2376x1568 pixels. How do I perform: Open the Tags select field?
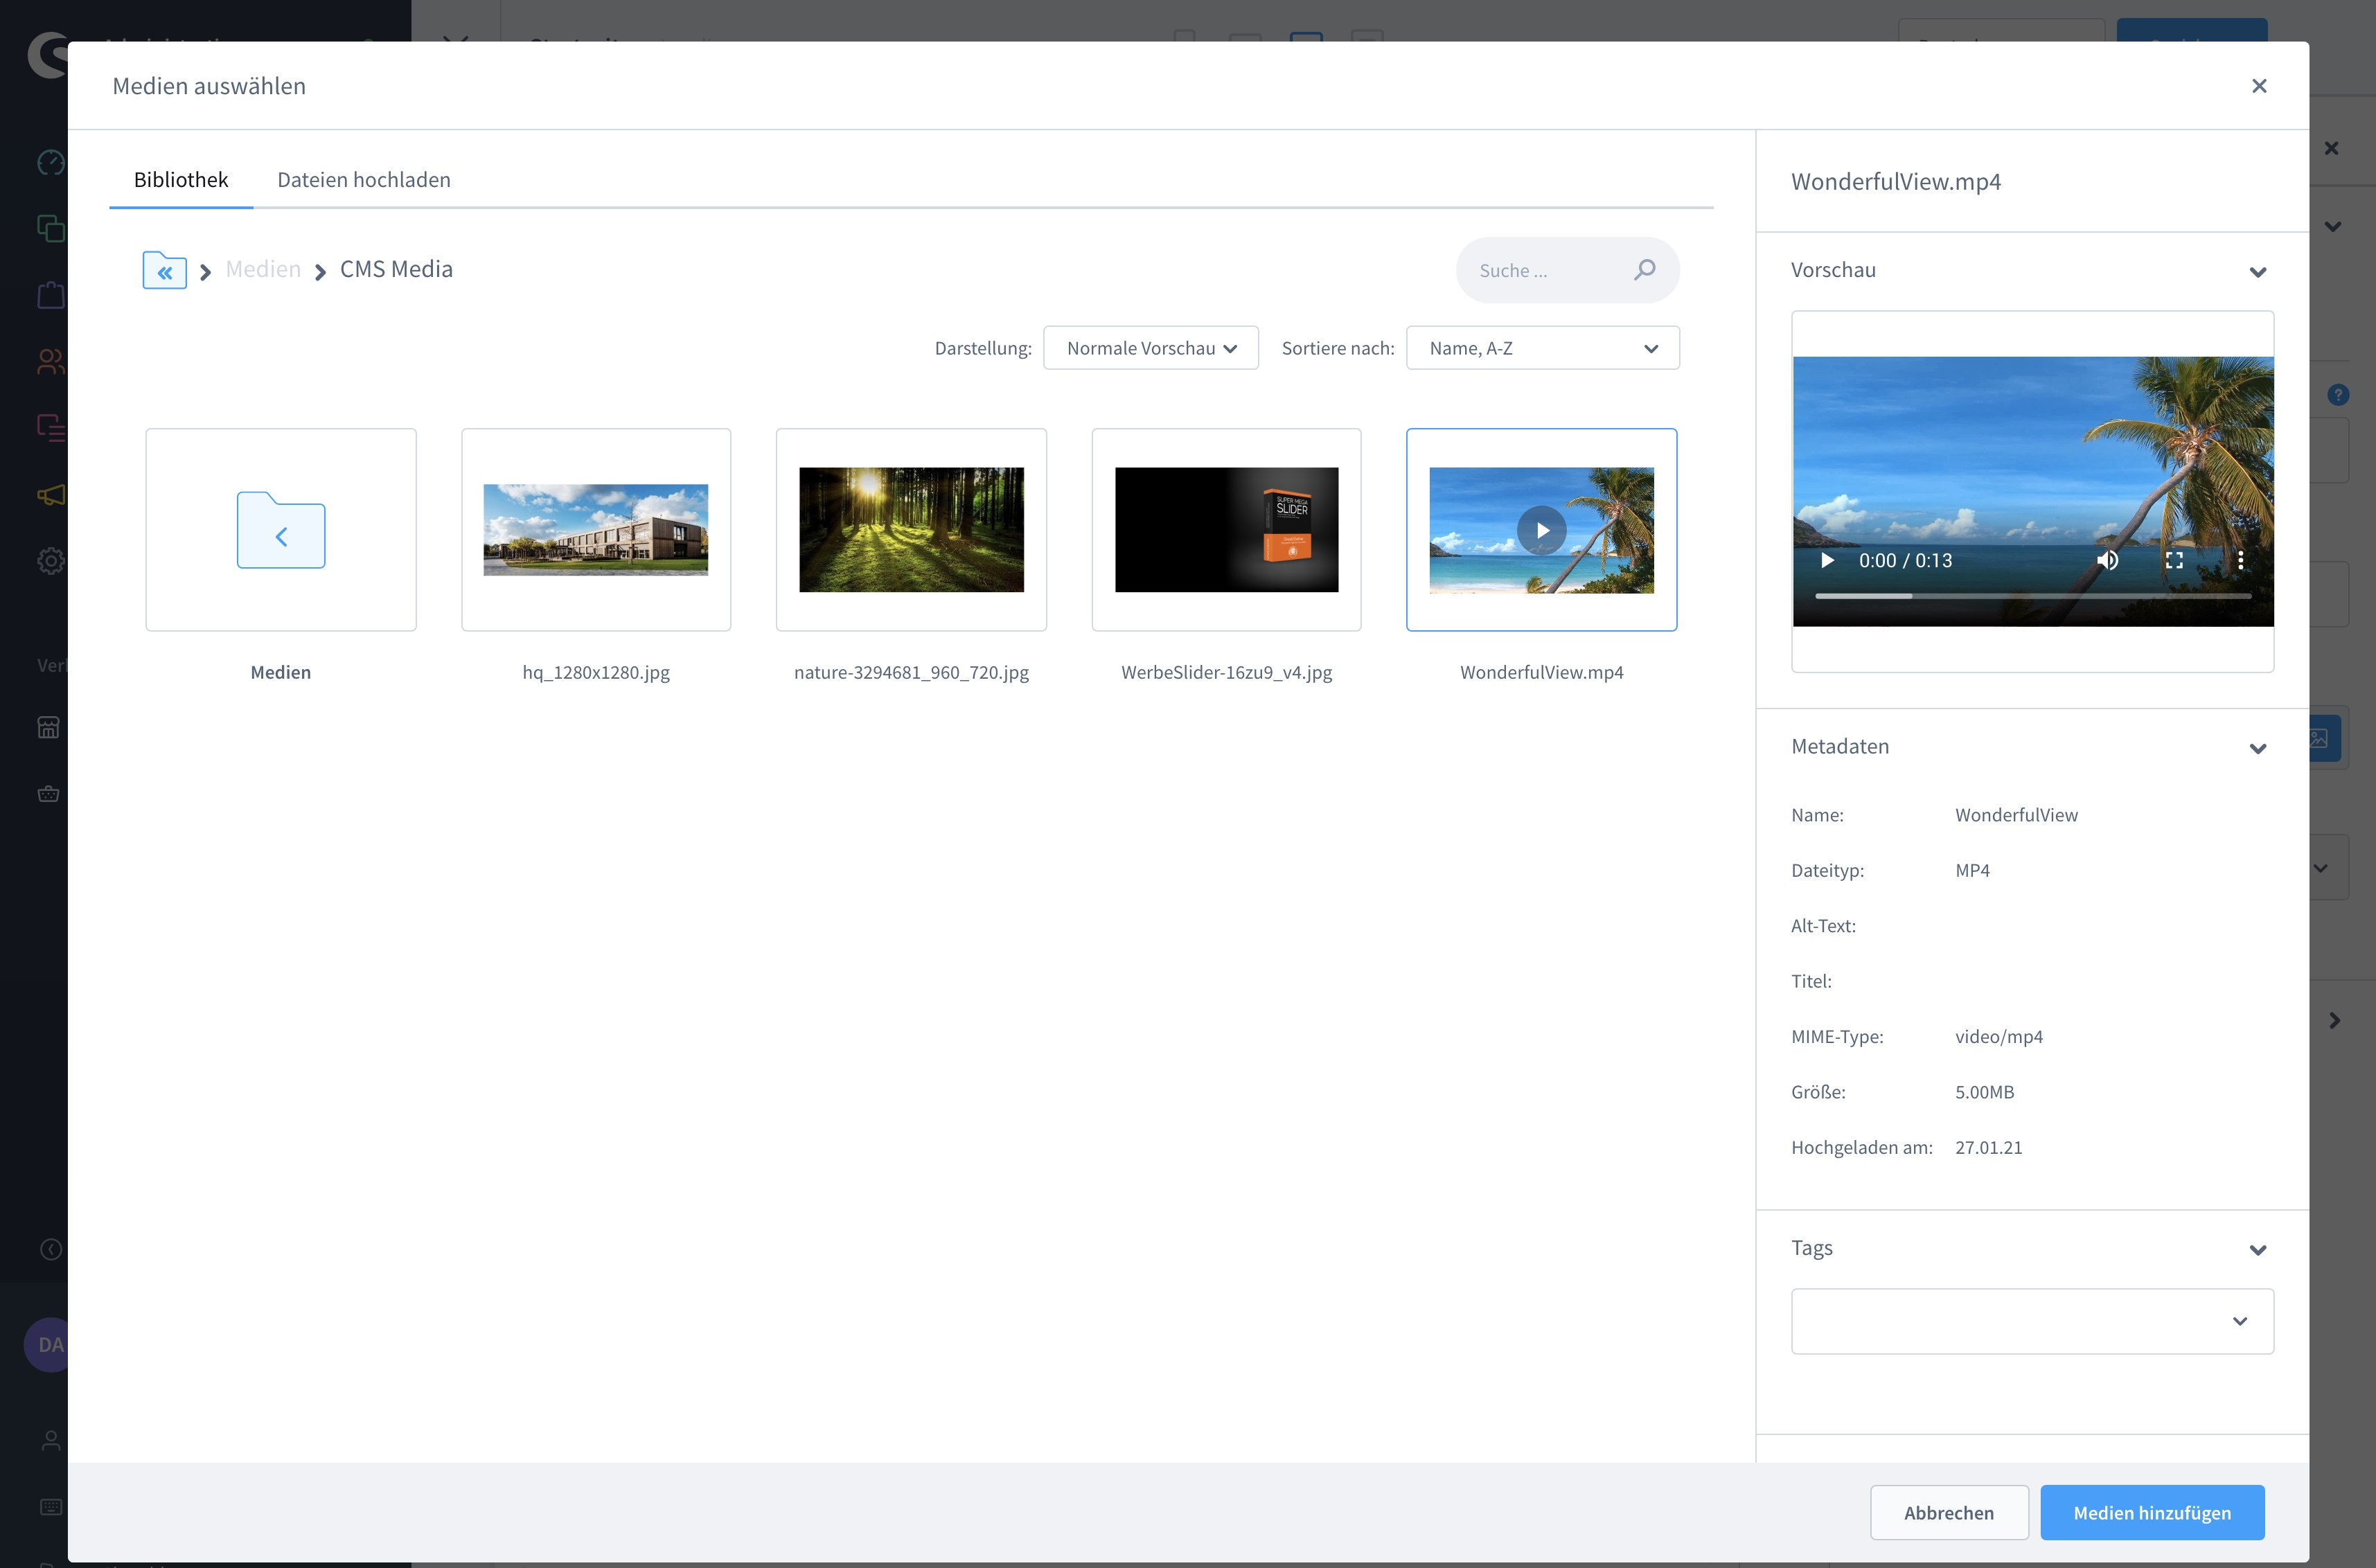[x=2032, y=1321]
